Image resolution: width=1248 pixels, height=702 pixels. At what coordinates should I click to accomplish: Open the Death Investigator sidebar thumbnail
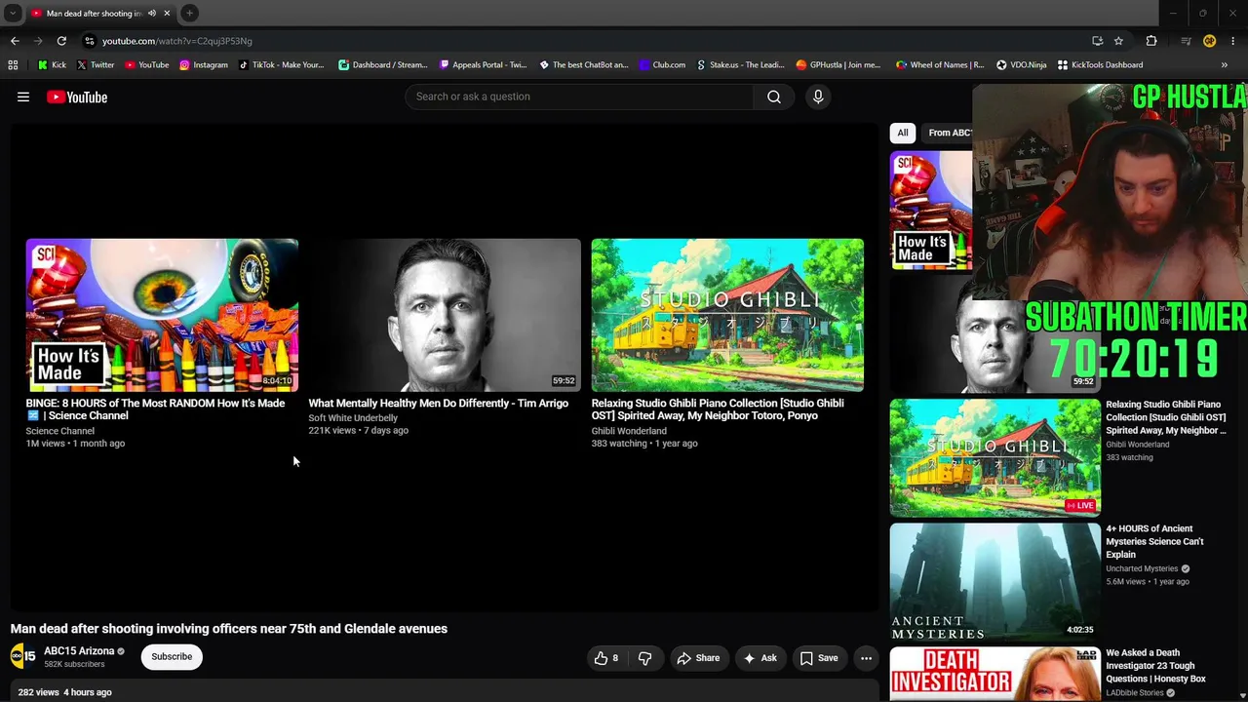[x=994, y=675]
